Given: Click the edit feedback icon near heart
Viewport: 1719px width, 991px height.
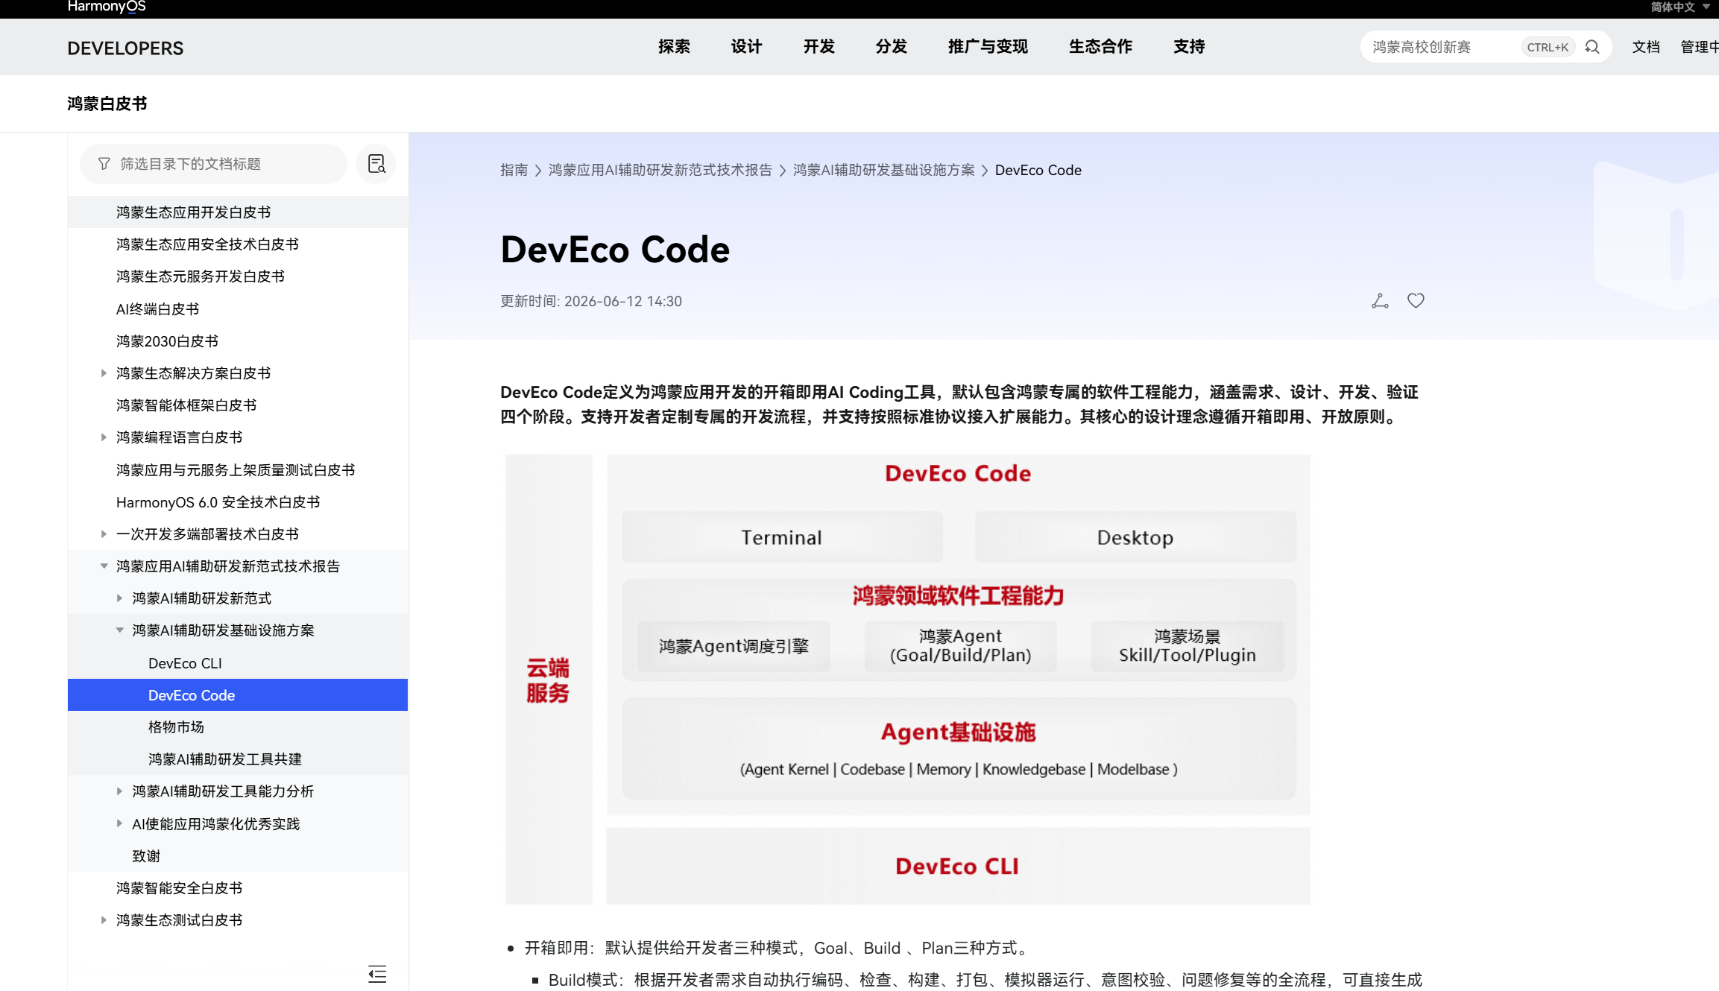Looking at the screenshot, I should [x=1380, y=300].
